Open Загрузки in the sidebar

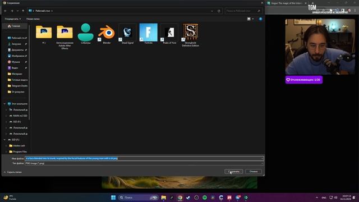[x=17, y=44]
